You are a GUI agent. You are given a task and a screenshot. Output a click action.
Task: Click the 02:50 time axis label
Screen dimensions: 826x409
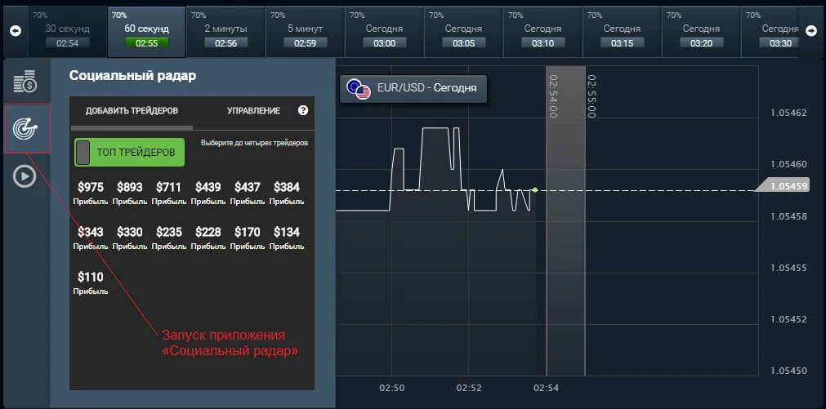(392, 388)
